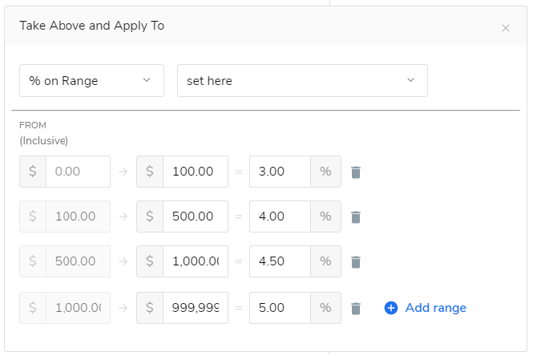The width and height of the screenshot is (533, 356).
Task: Focus the 1,000.00 upper limit field
Action: 195,261
